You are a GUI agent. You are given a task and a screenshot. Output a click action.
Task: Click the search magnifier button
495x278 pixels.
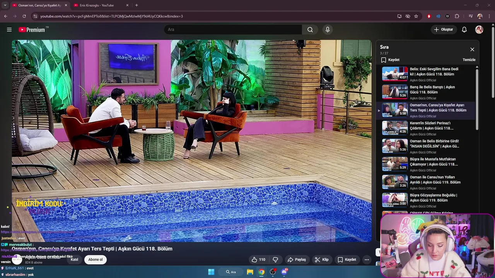click(x=310, y=30)
